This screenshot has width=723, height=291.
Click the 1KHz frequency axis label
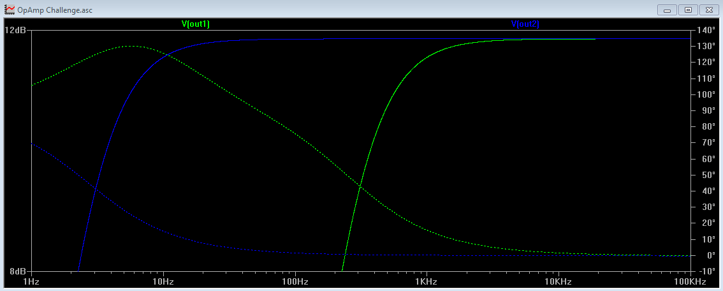point(426,281)
